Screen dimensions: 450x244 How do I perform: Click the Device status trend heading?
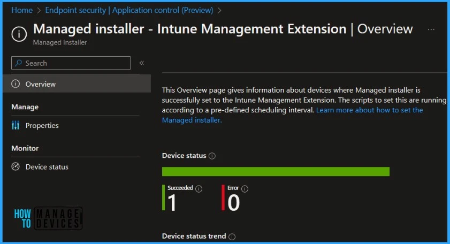coord(194,236)
